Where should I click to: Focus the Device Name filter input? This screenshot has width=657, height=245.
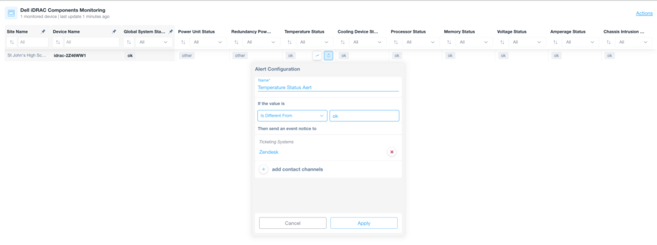tap(92, 42)
